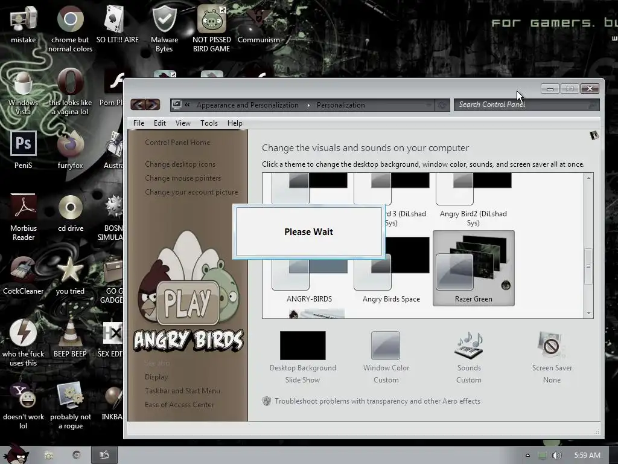The image size is (618, 464).
Task: Open the Communism desktop icon
Action: 258,19
